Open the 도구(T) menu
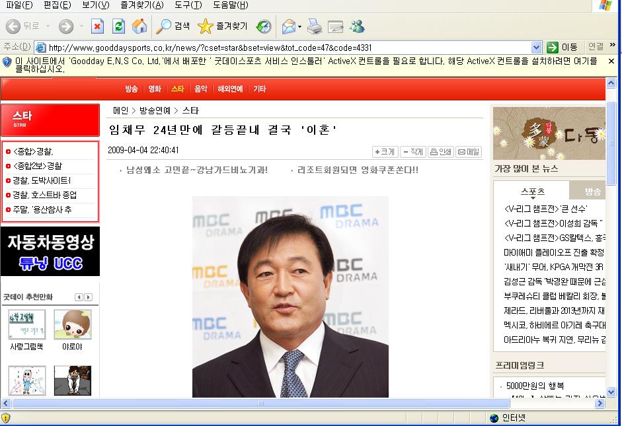 tap(188, 5)
